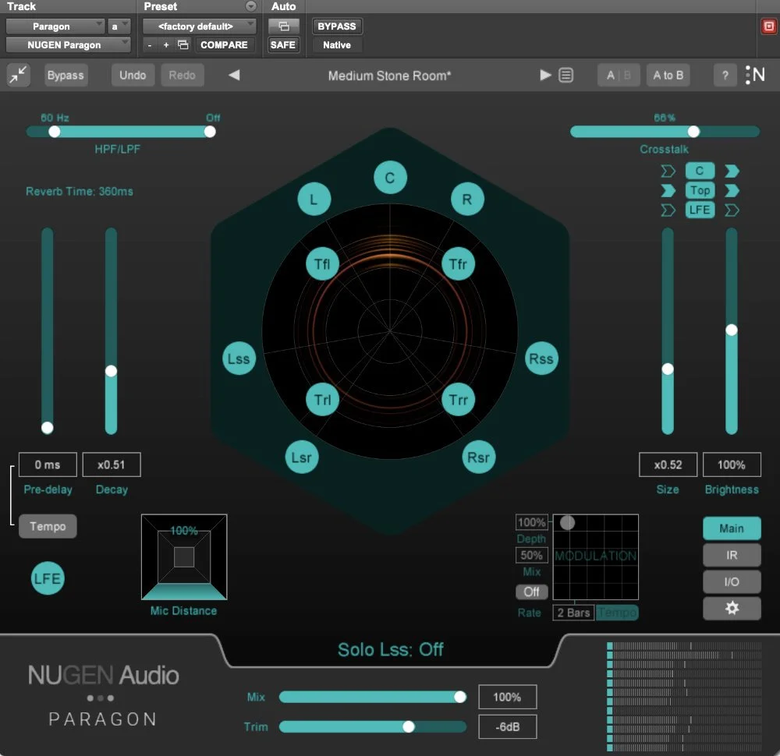This screenshot has width=780, height=756.
Task: Click the NUGEN N logo
Action: (x=754, y=75)
